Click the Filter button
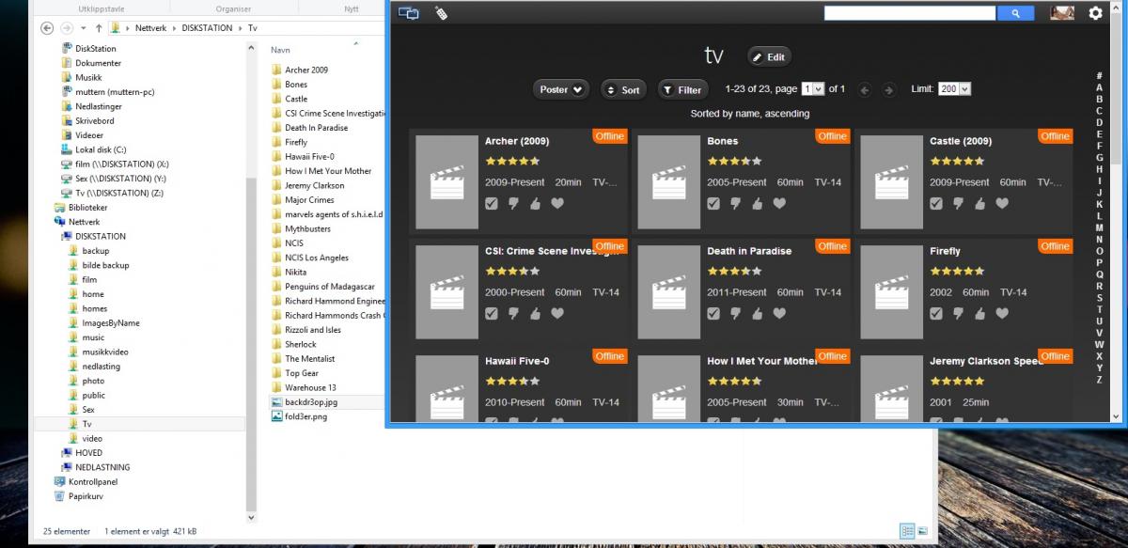The height and width of the screenshot is (548, 1128). tap(682, 90)
